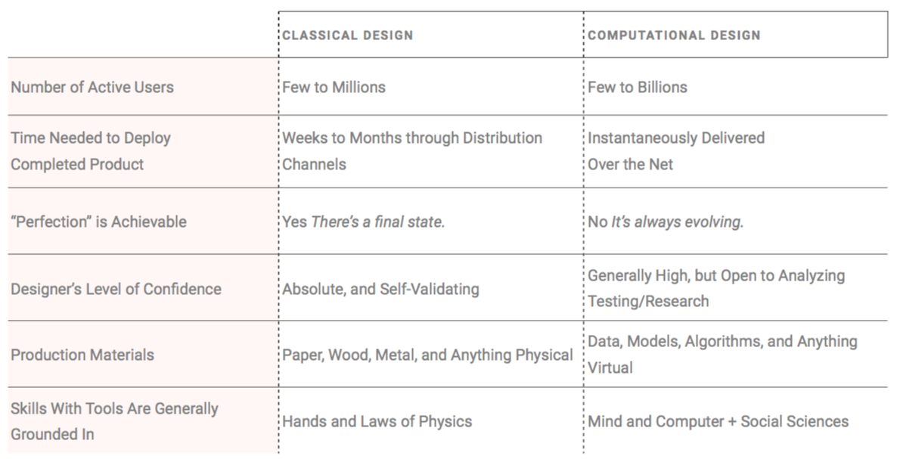The height and width of the screenshot is (459, 897).
Task: Click No It's always evolving cell
Action: coord(666,222)
